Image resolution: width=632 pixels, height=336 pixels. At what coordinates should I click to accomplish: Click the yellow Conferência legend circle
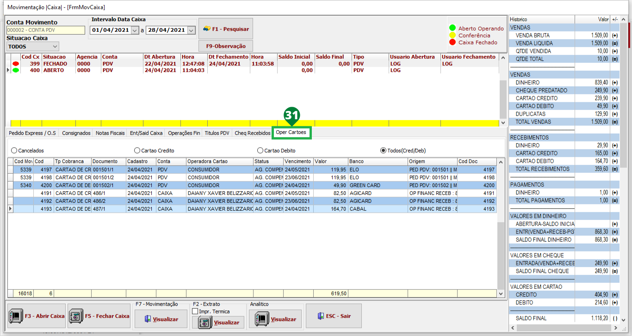tap(453, 35)
